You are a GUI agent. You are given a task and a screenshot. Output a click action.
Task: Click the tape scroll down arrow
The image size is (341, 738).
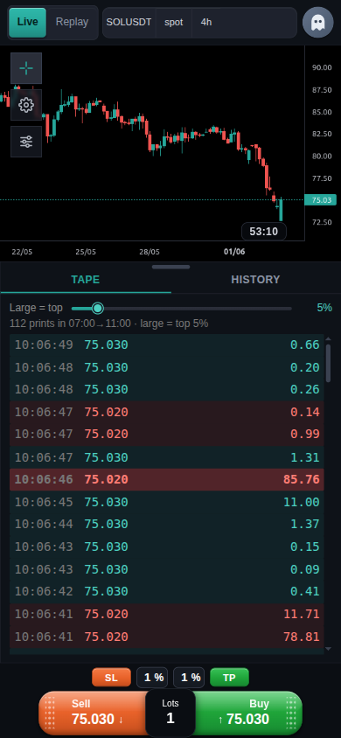coord(328,649)
